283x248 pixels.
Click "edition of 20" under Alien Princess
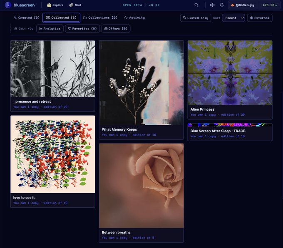coord(233,114)
